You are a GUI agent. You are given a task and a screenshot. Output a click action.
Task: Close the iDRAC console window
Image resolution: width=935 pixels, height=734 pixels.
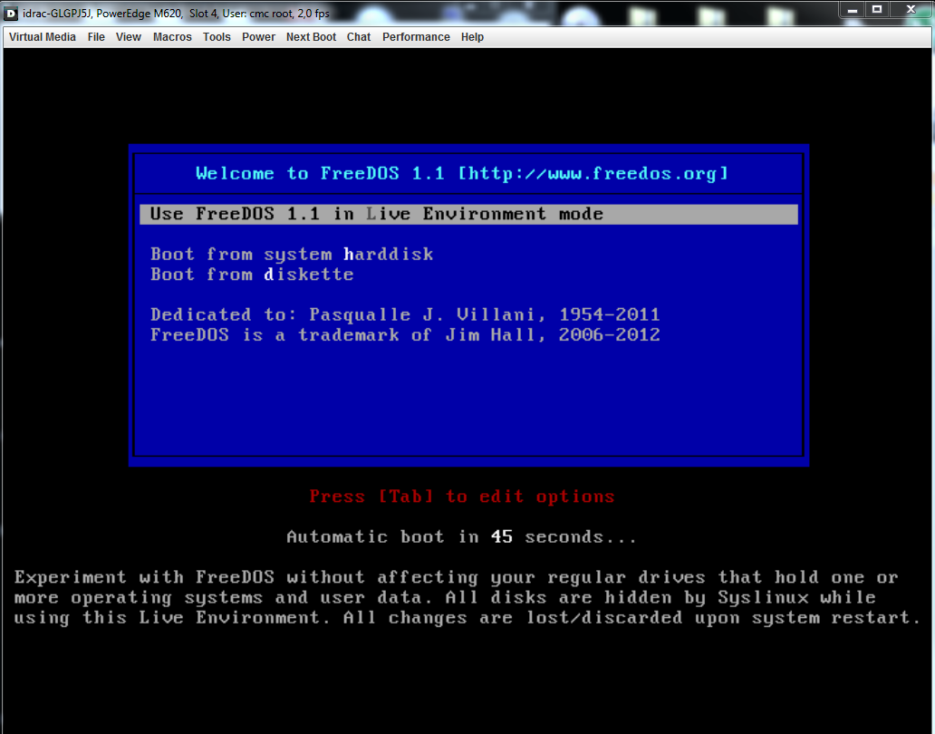[x=911, y=10]
